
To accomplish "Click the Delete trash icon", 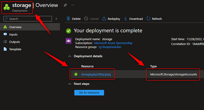I will (x=68, y=19).
